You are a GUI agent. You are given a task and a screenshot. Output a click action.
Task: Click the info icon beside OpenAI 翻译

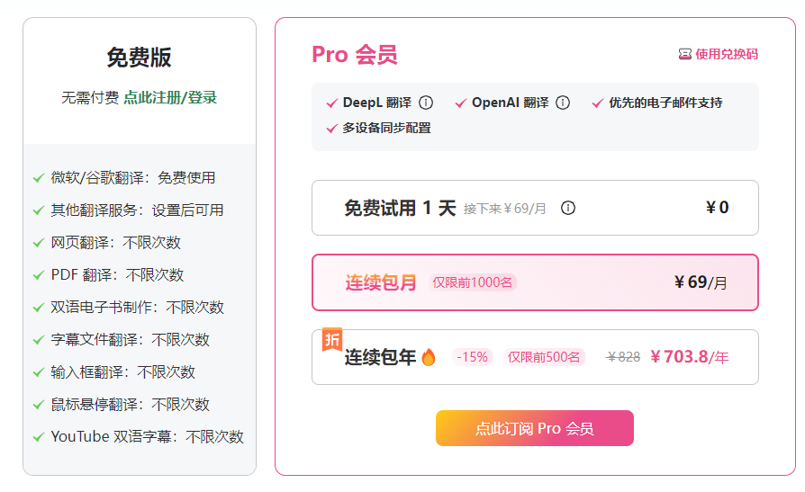[x=563, y=103]
